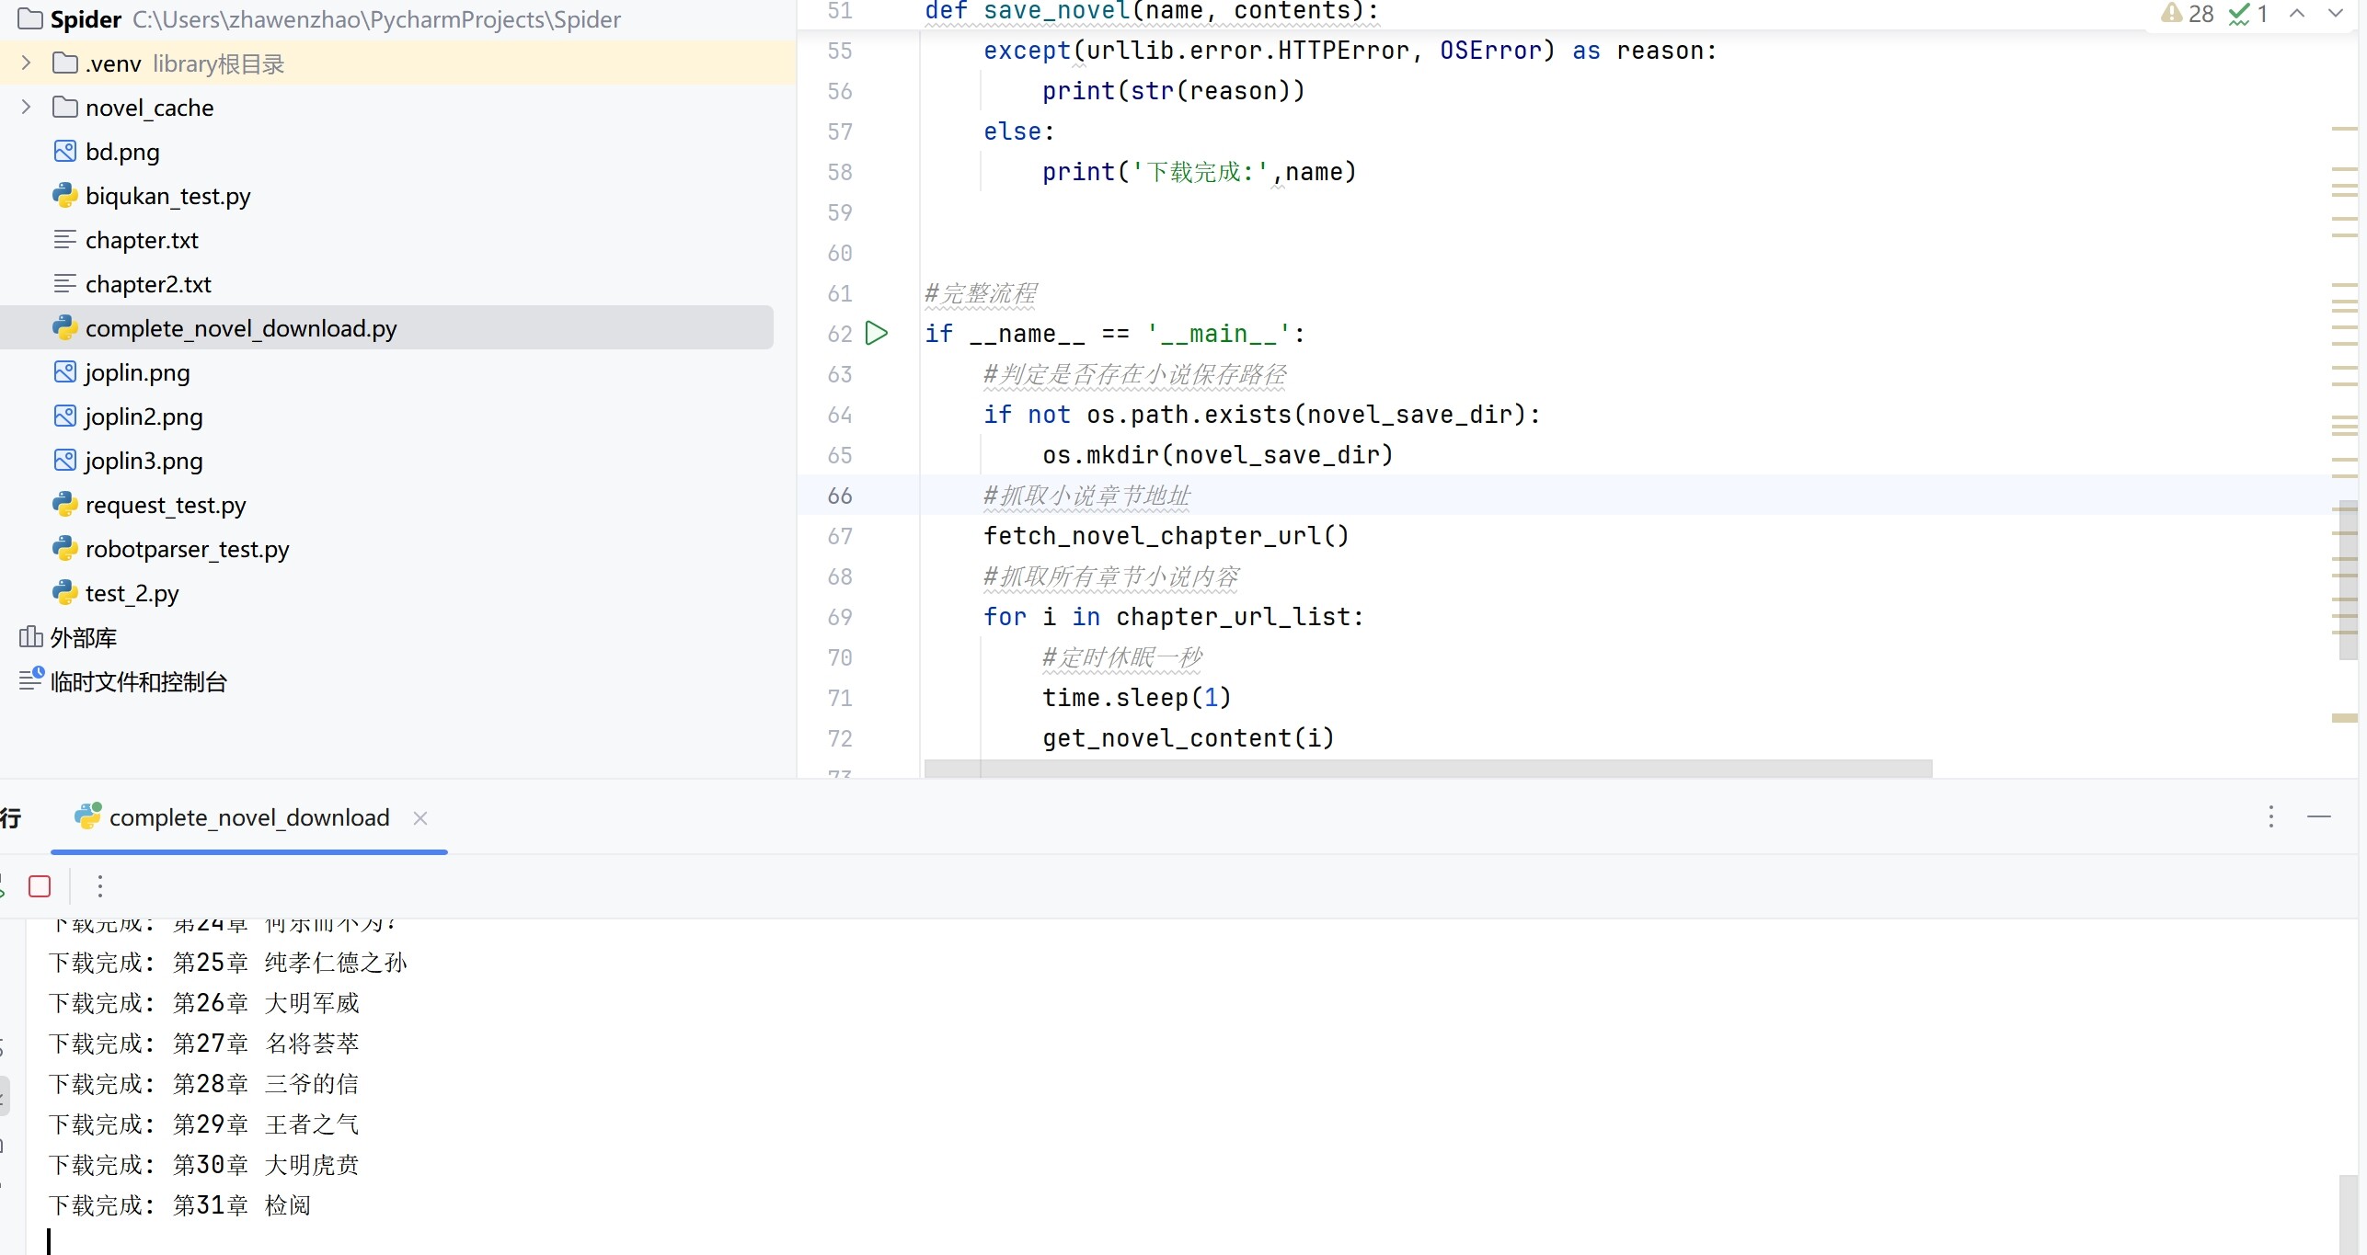This screenshot has width=2367, height=1255.
Task: Click the editor horizontal scrollbar
Action: click(1428, 769)
